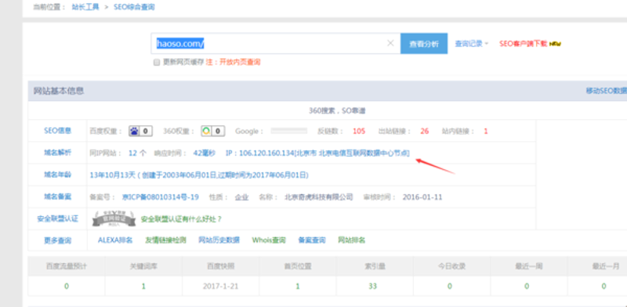This screenshot has width=627, height=307.
Task: Click the 360 weight circle badge
Action: pos(212,131)
